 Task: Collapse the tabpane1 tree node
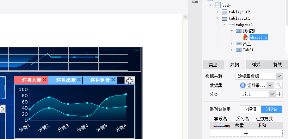(x=225, y=25)
